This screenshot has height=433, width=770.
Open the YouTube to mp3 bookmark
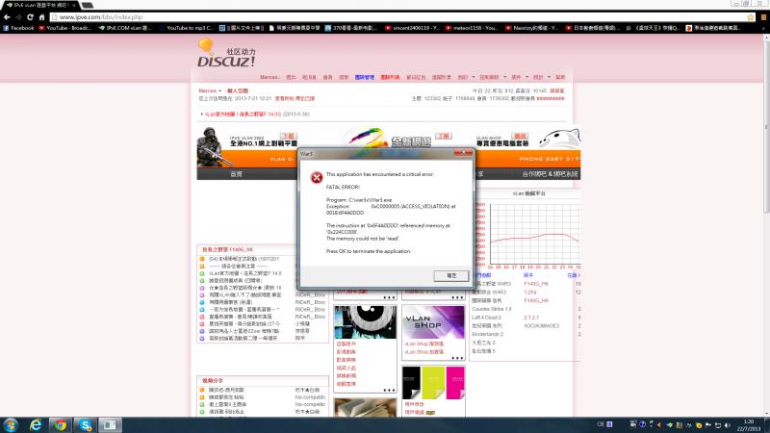[x=187, y=28]
